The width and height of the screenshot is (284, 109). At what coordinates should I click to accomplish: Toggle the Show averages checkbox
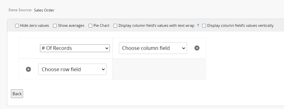pyautogui.click(x=55, y=26)
